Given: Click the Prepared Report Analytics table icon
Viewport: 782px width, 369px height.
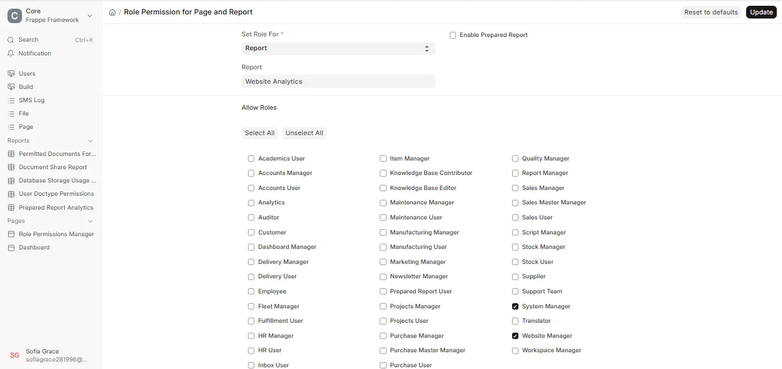Looking at the screenshot, I should [11, 207].
